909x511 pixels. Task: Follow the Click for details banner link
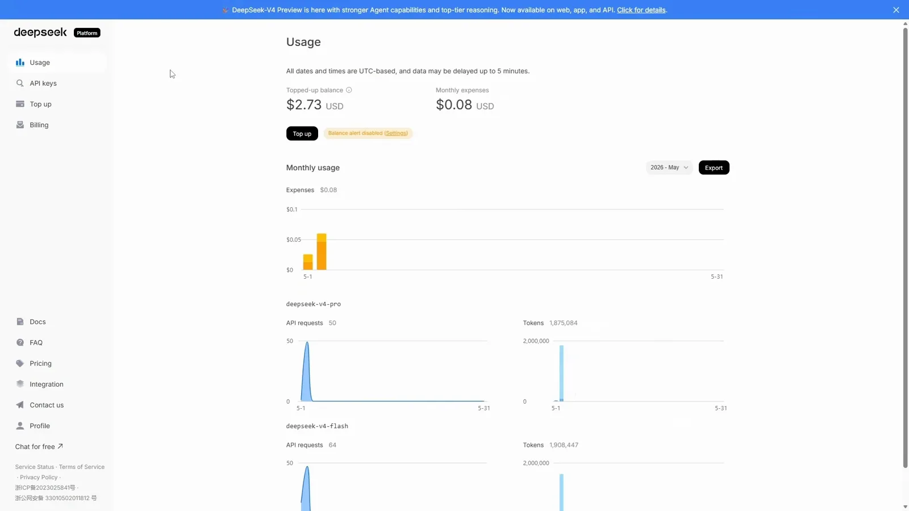(x=641, y=10)
